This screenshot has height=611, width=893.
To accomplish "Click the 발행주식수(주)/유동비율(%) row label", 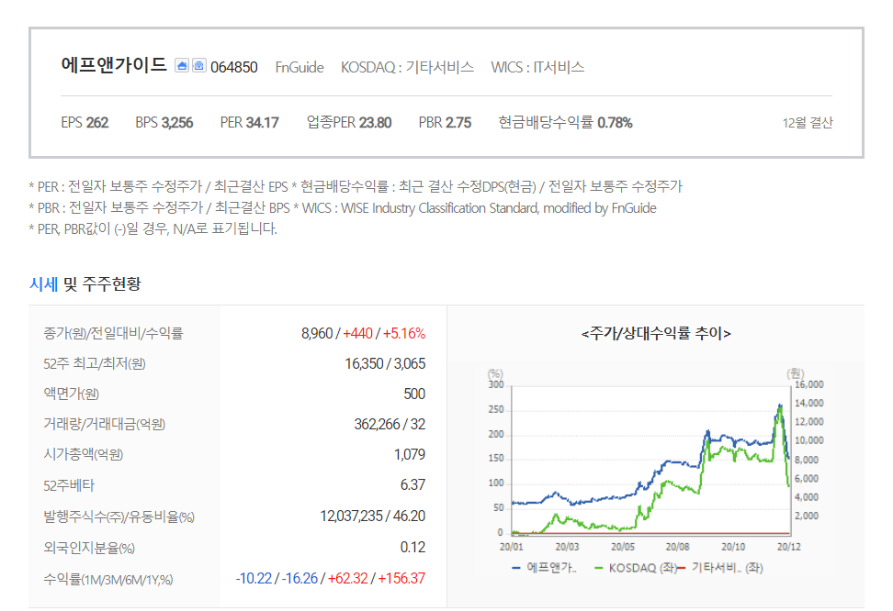I will (x=119, y=517).
